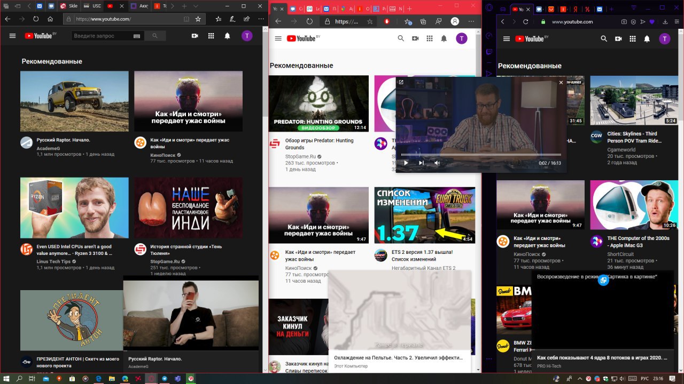Open the Twitch icon in the Opera GX sidebar
This screenshot has height=384, width=684.
pos(489,52)
